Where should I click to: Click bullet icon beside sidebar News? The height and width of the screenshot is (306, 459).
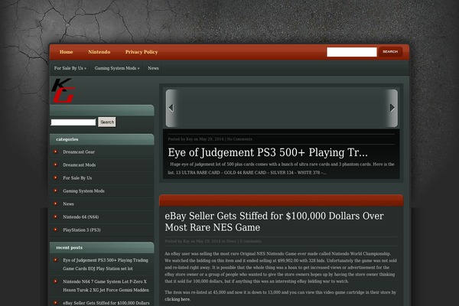55,203
